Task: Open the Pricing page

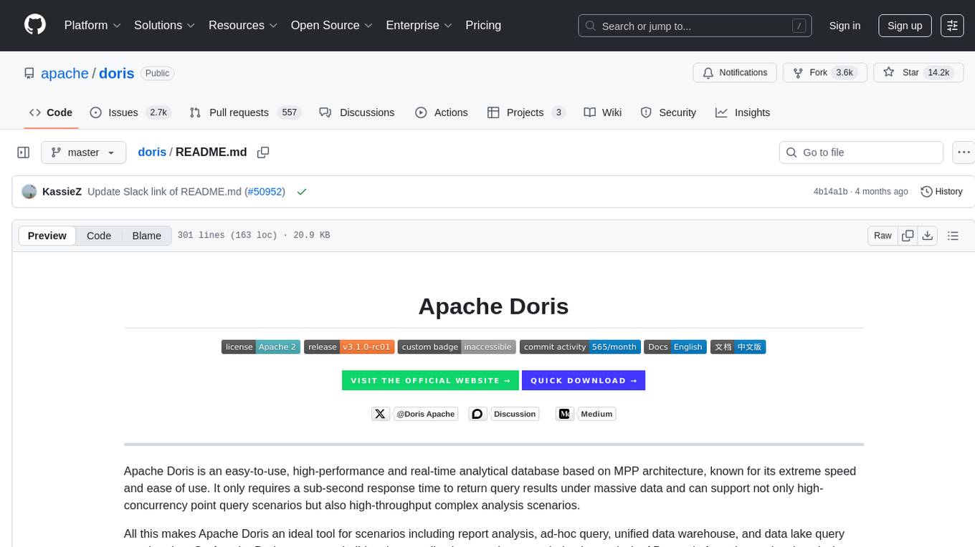Action: tap(483, 25)
